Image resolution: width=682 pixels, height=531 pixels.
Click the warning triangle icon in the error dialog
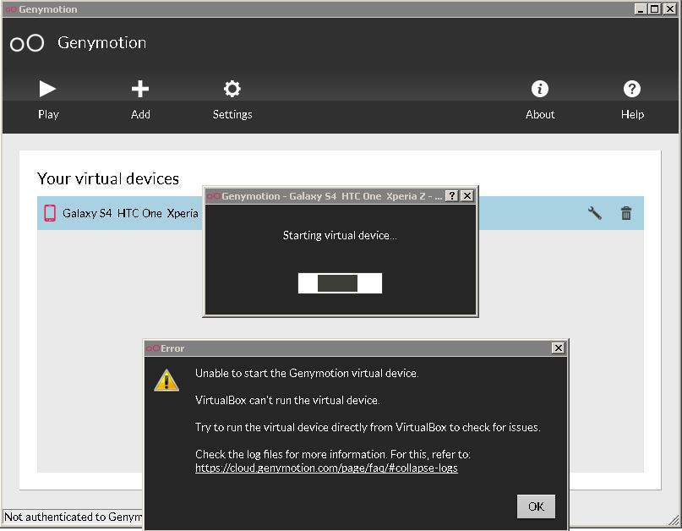[x=166, y=380]
